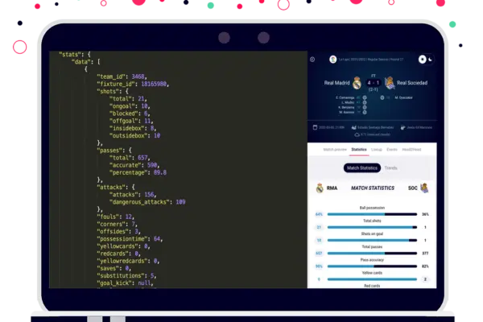Click the "possessiontime": 64 code line

coord(130,239)
